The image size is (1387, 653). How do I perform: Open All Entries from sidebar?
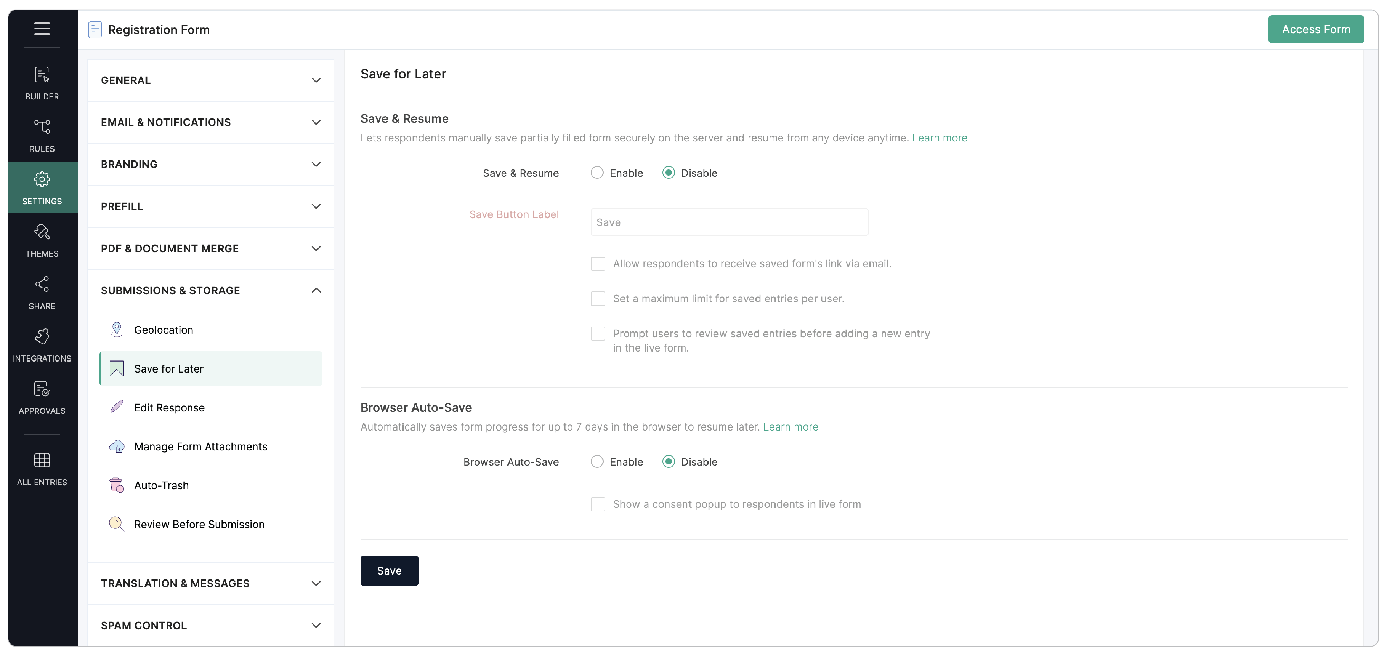tap(42, 468)
